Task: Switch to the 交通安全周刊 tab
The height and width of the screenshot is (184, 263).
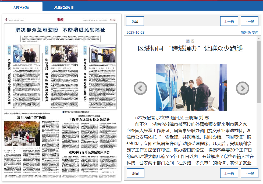Action: (x=64, y=7)
